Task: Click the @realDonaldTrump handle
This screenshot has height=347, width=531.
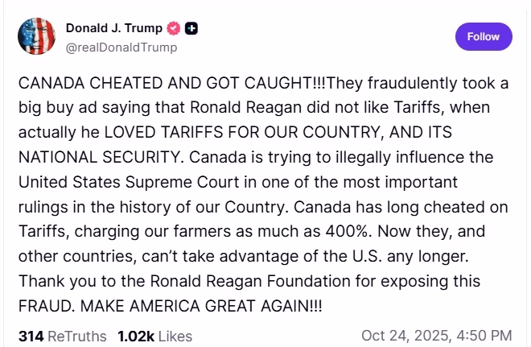Action: click(121, 48)
